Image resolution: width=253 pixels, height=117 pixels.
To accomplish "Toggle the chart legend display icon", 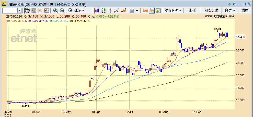I will click(152, 11).
